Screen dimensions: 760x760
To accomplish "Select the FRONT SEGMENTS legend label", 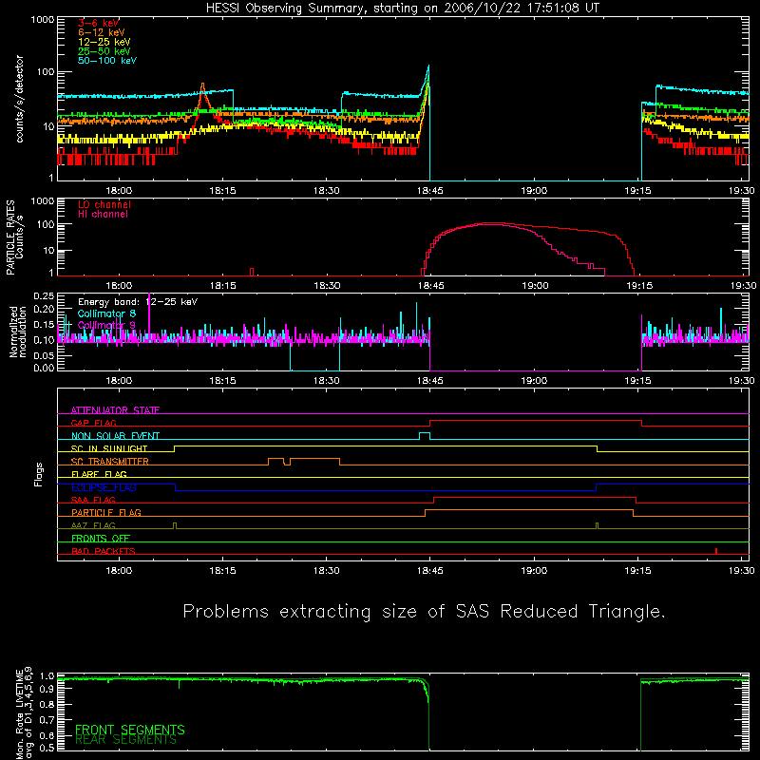I will [x=130, y=730].
